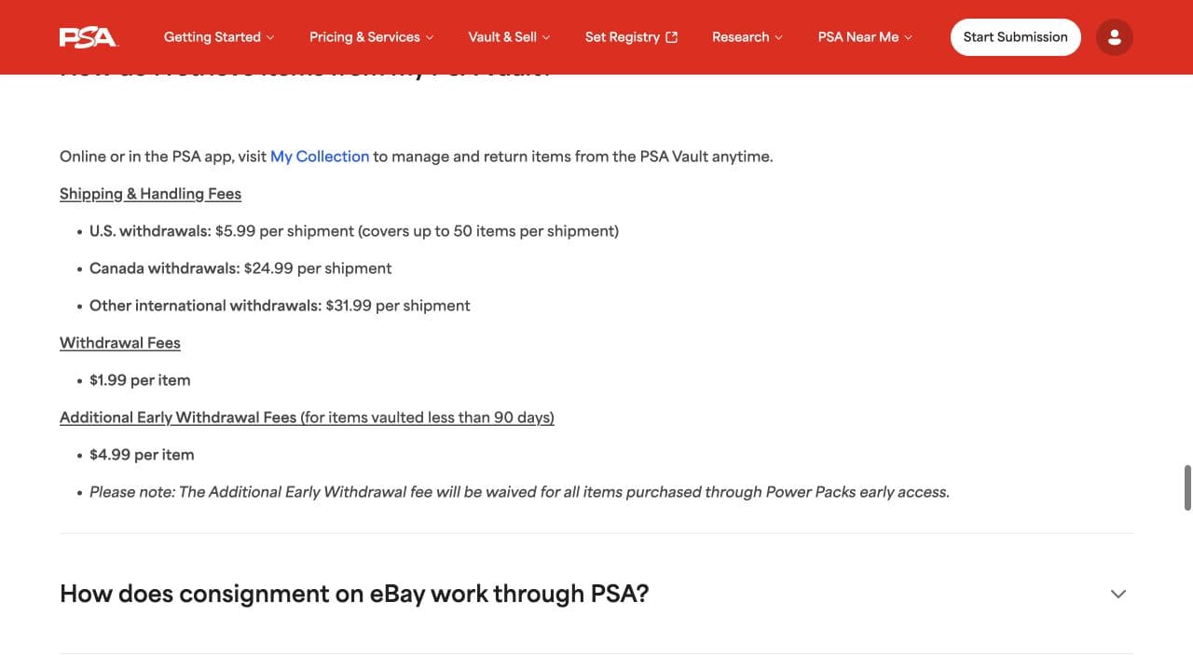Viewport: 1193px width, 671px height.
Task: Click the Research dropdown chevron
Action: [778, 37]
